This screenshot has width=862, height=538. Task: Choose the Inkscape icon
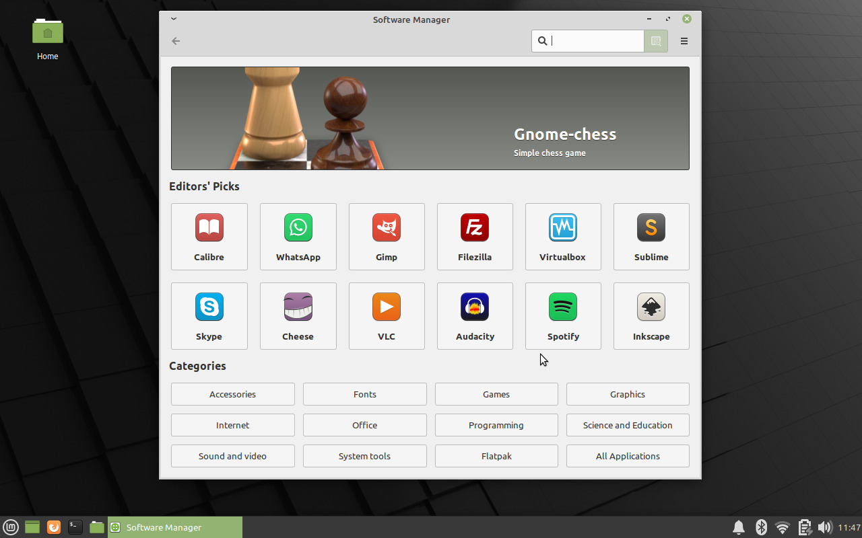651,307
